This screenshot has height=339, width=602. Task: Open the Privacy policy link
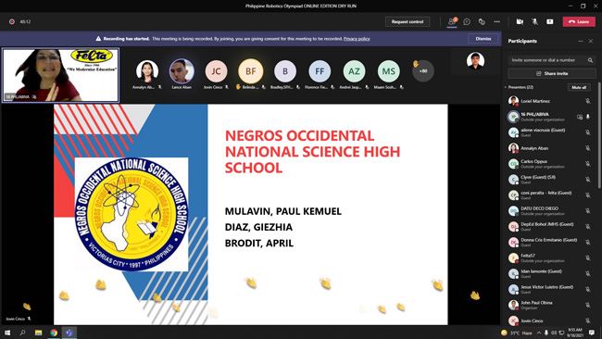click(x=357, y=39)
